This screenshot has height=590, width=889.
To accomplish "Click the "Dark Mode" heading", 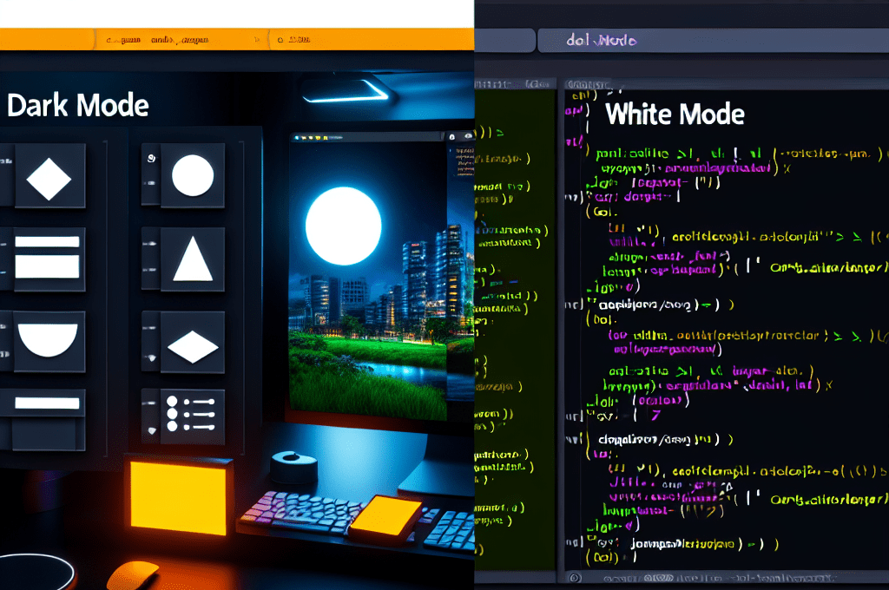I will coord(78,105).
